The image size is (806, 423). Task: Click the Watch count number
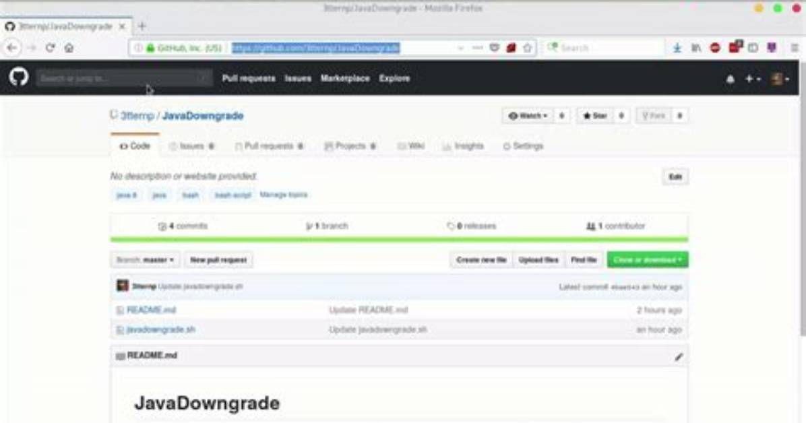point(561,116)
